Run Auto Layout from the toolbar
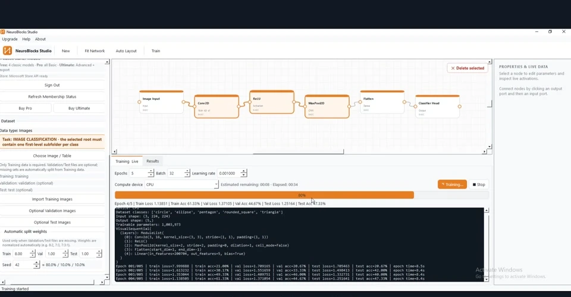The height and width of the screenshot is (297, 571). click(126, 51)
